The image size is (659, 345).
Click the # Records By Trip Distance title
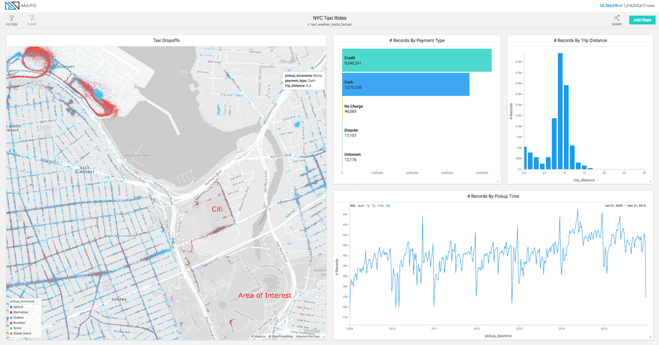coord(580,40)
